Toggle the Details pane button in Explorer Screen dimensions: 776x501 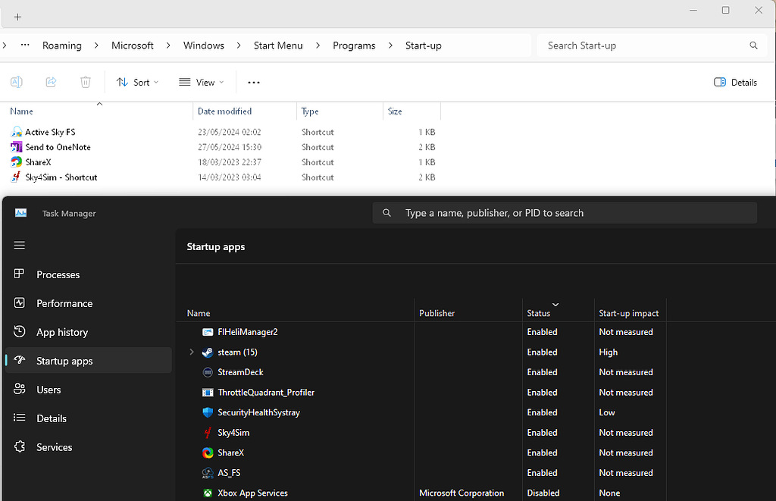click(x=734, y=82)
